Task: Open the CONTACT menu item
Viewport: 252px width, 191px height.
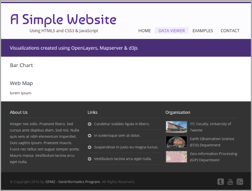Action: click(230, 31)
